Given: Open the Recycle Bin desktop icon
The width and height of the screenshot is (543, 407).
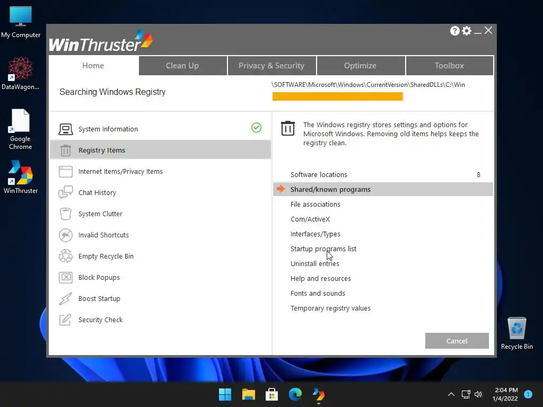Looking at the screenshot, I should pos(516,333).
